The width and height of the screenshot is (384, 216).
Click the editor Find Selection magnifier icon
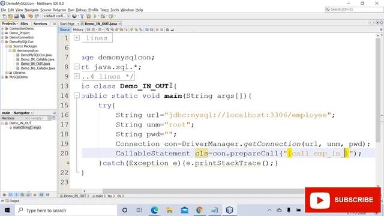tap(107, 29)
